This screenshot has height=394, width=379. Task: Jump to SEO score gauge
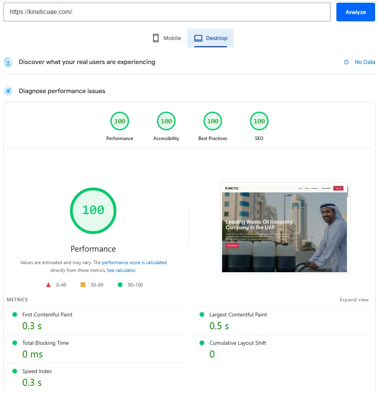tap(259, 121)
